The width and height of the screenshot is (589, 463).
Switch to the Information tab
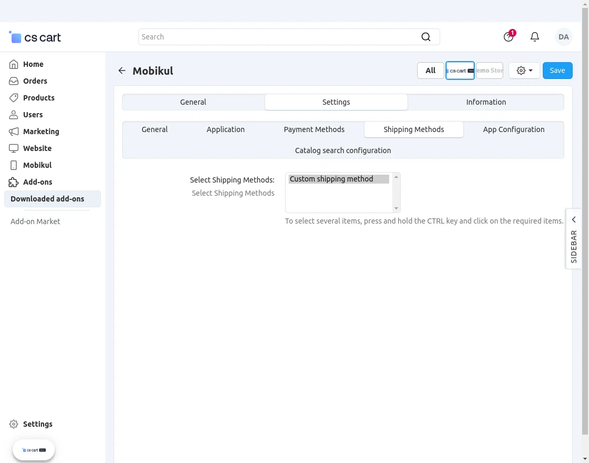485,102
